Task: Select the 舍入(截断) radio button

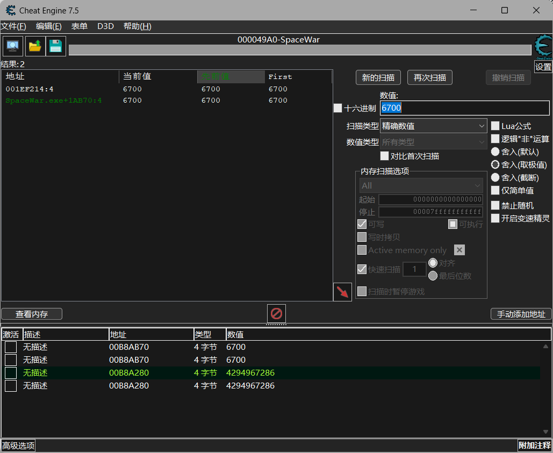Action: pyautogui.click(x=495, y=178)
